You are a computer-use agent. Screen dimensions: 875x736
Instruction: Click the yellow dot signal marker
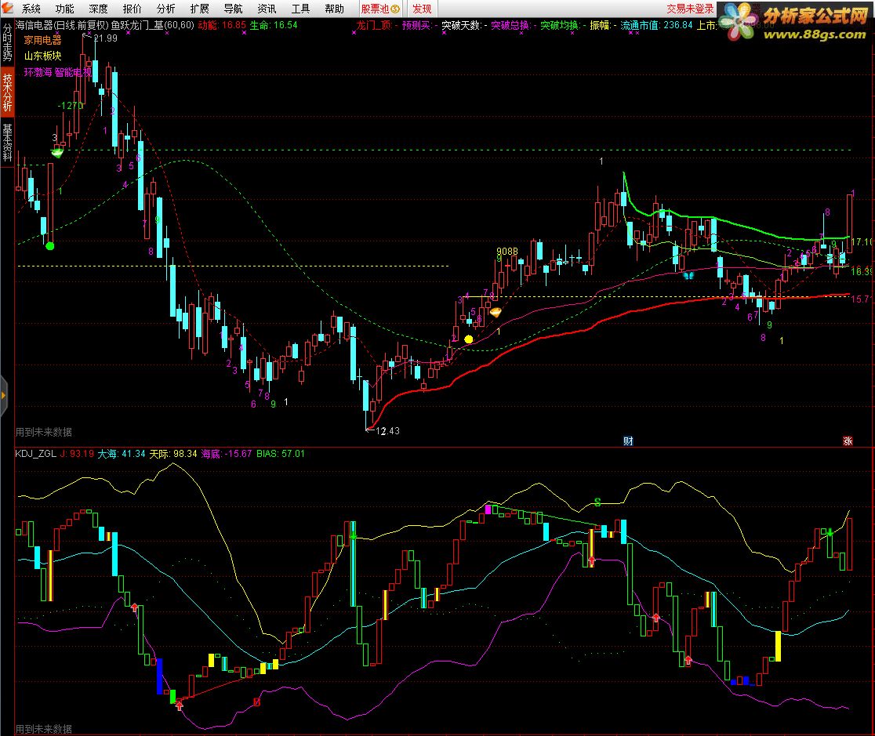tap(469, 339)
